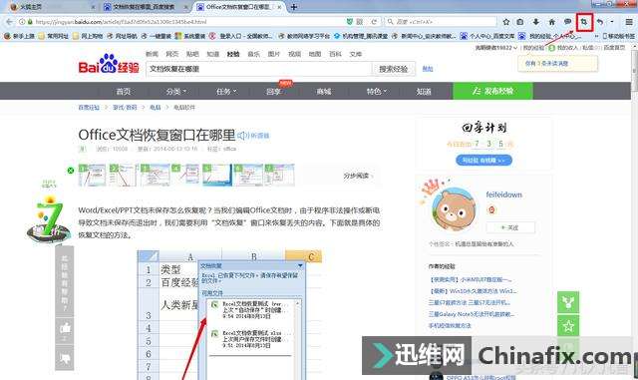The width and height of the screenshot is (638, 380).
Task: Open the first link in author's experience list
Action: [470, 280]
